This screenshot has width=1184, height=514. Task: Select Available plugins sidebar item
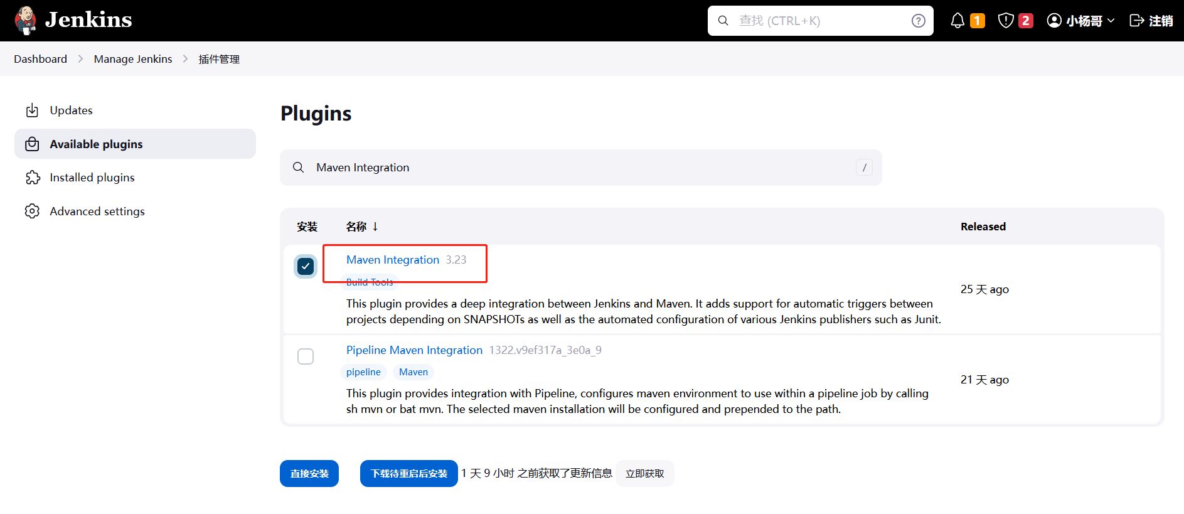135,144
